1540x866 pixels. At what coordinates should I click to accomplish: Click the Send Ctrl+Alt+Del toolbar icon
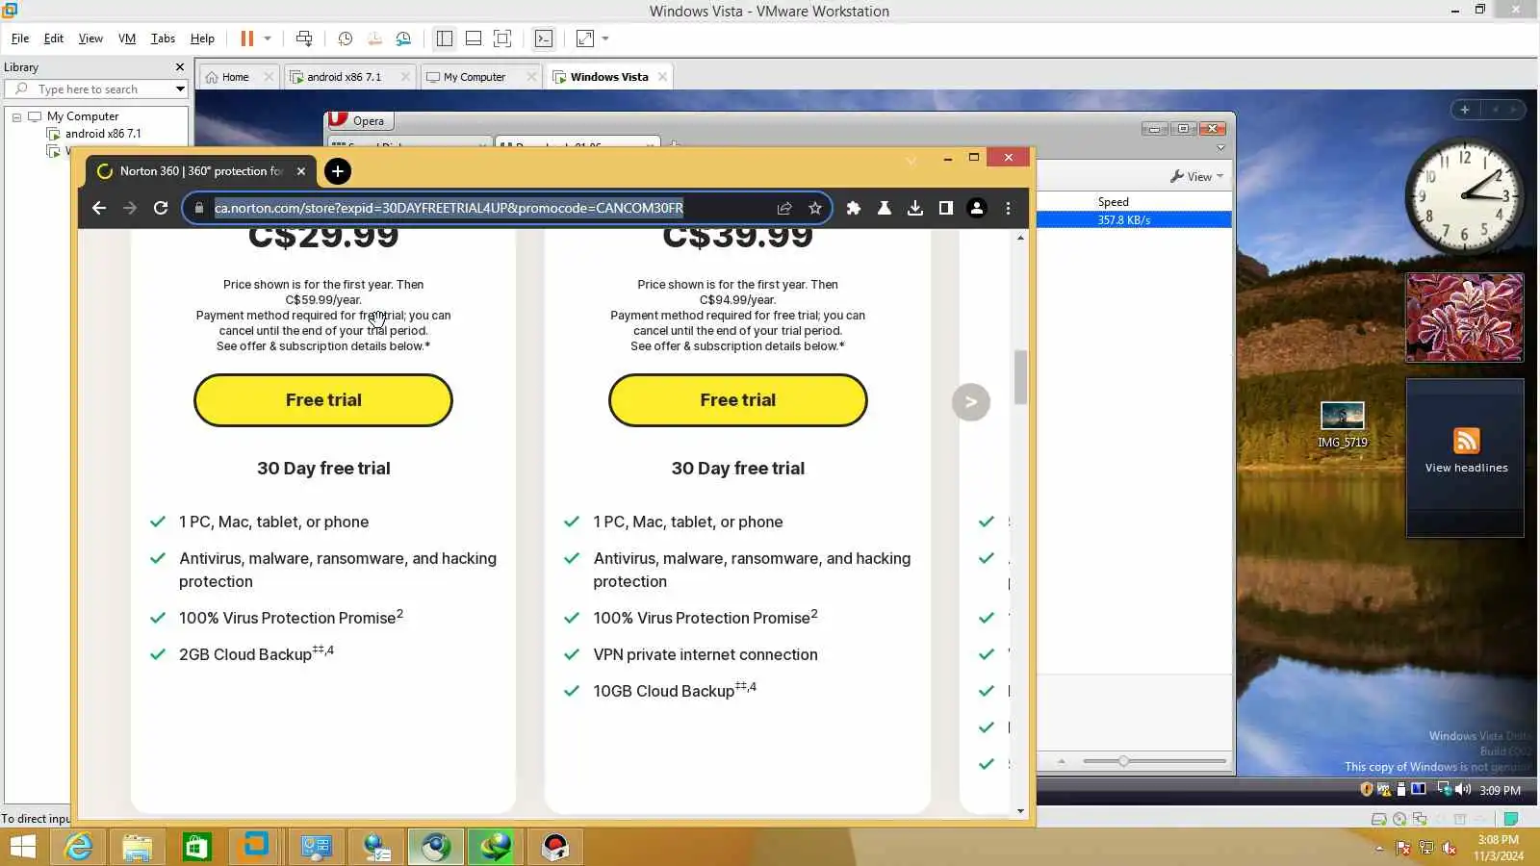click(304, 38)
